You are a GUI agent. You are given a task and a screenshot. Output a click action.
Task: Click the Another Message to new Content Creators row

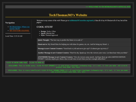tap(84, 53)
